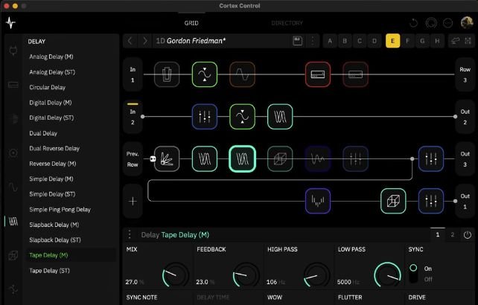Show parameter page 2
This screenshot has height=305, width=478.
(453, 234)
